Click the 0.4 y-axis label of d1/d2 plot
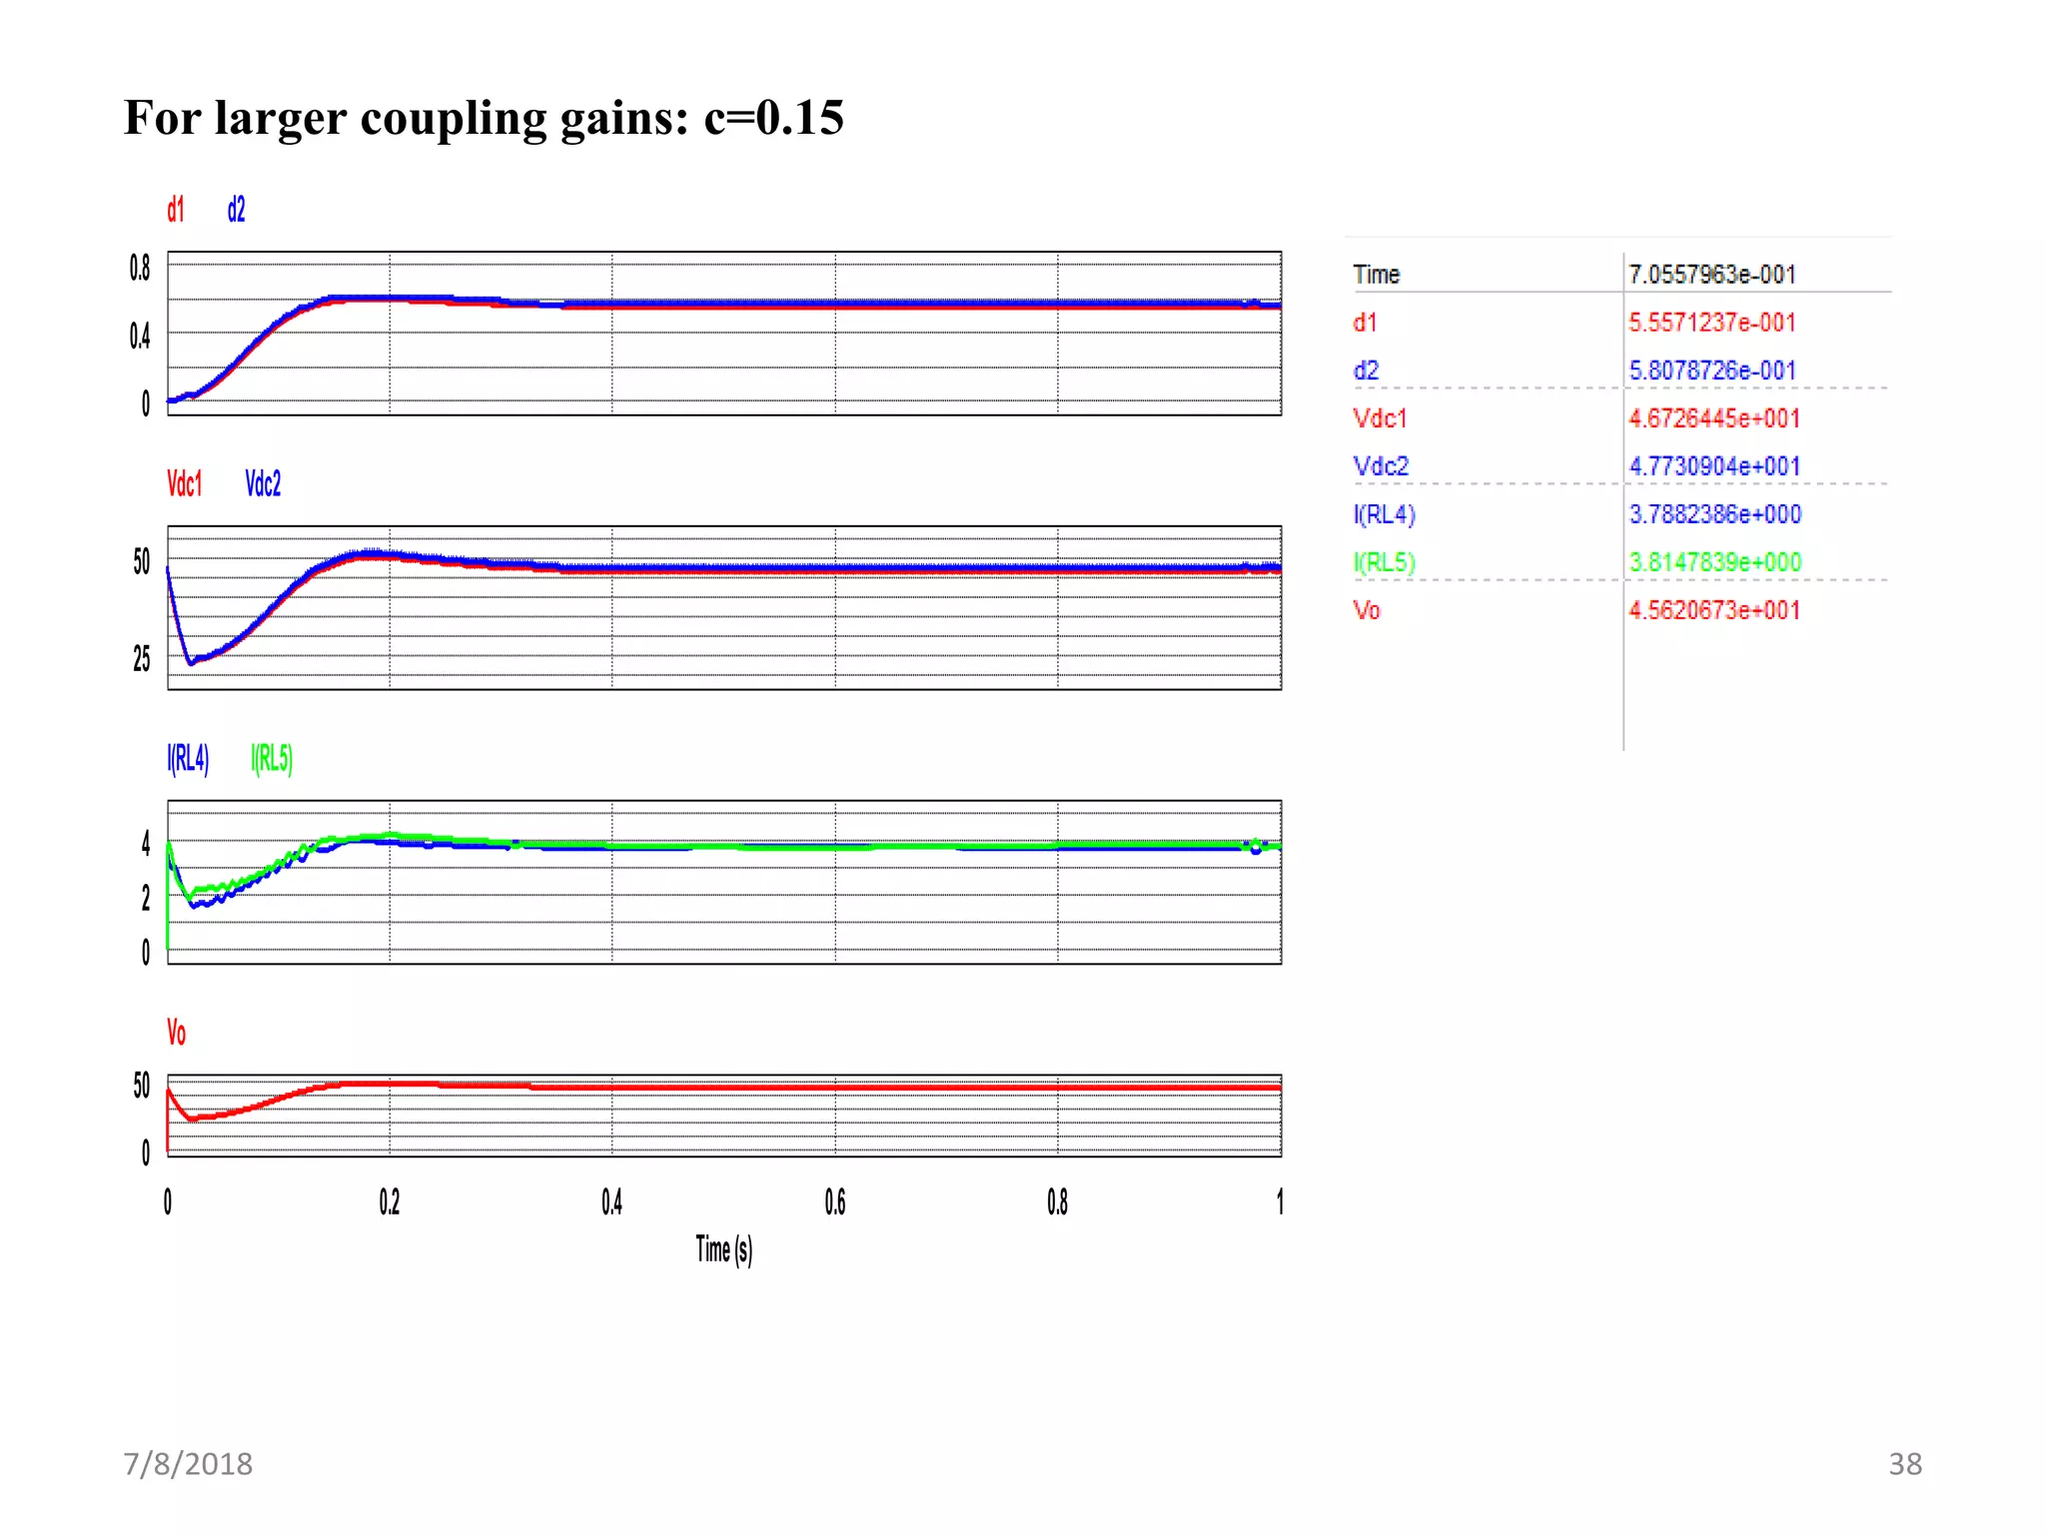Viewport: 2046px width, 1534px height. click(140, 337)
